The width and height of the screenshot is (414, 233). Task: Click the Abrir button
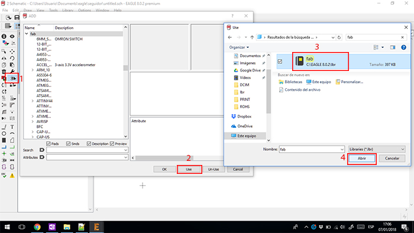(362, 158)
